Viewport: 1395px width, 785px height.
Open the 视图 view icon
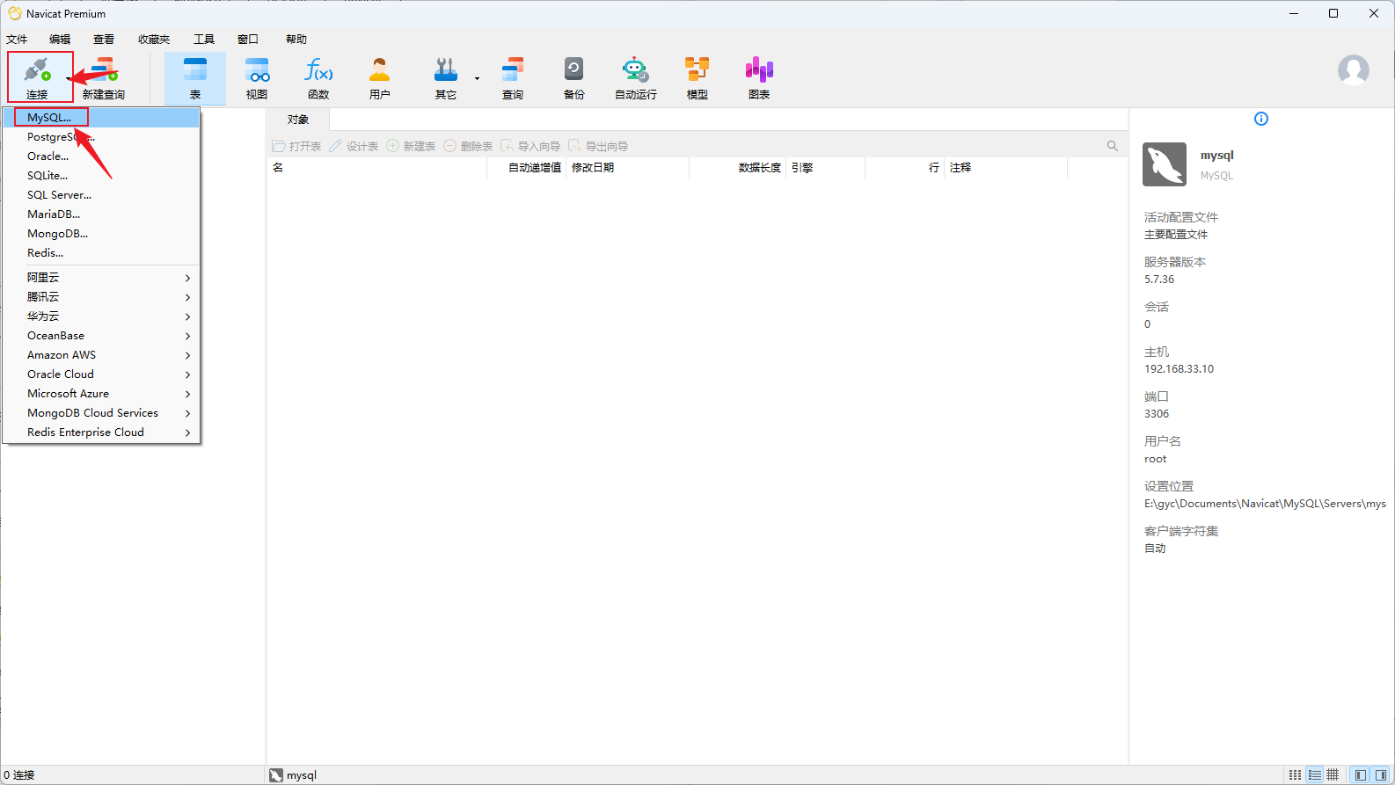tap(257, 77)
